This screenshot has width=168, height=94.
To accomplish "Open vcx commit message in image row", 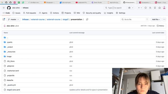I will pos(71,56).
